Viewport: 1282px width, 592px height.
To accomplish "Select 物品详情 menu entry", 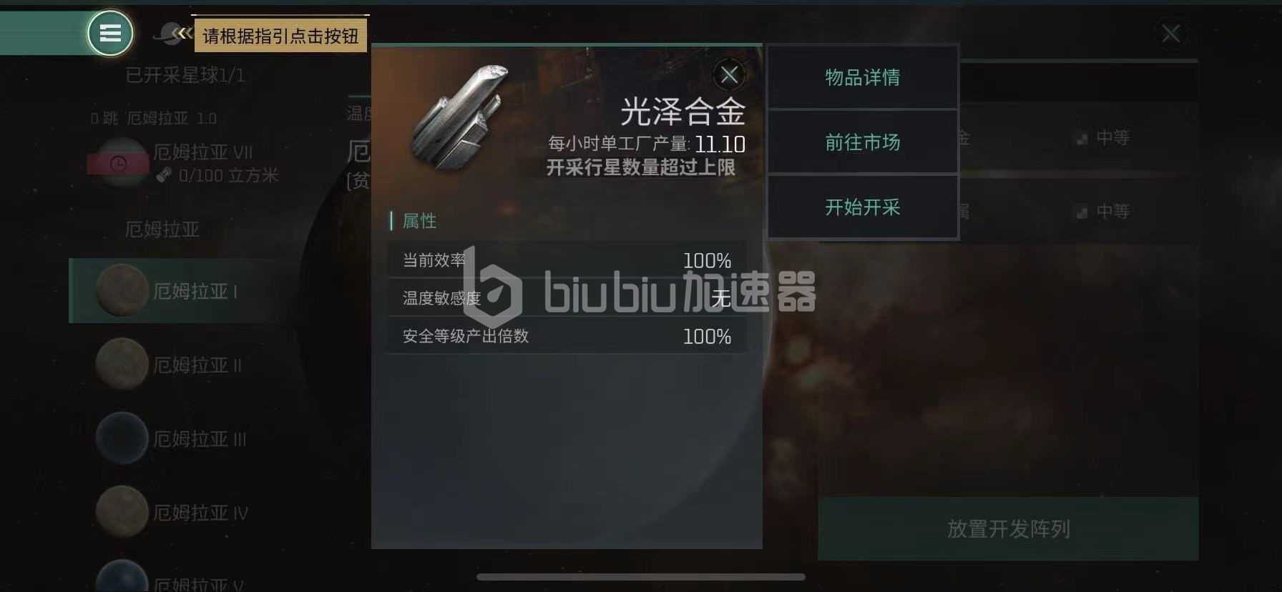I will pyautogui.click(x=863, y=77).
